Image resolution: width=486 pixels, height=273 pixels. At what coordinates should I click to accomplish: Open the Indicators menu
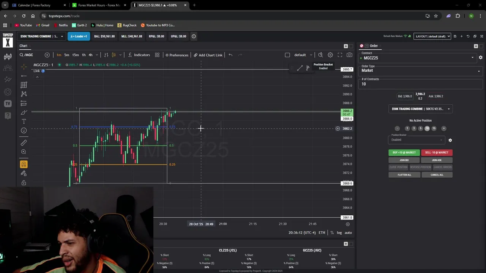[139, 55]
